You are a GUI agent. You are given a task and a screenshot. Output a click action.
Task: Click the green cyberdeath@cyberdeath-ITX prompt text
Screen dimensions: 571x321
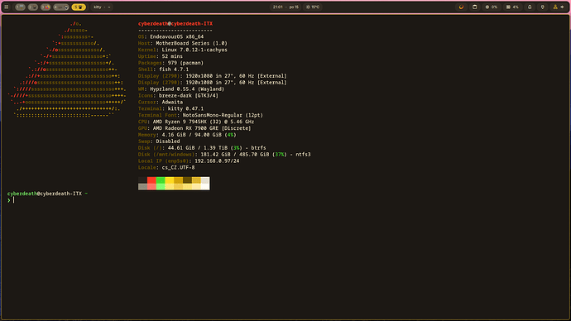45,194
